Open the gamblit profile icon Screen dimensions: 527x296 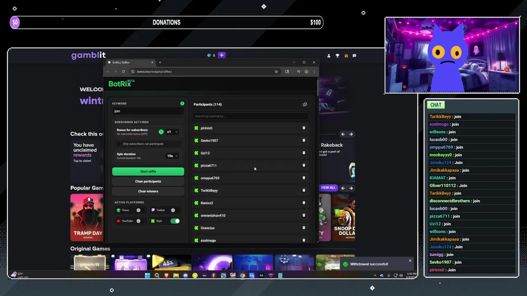329,55
